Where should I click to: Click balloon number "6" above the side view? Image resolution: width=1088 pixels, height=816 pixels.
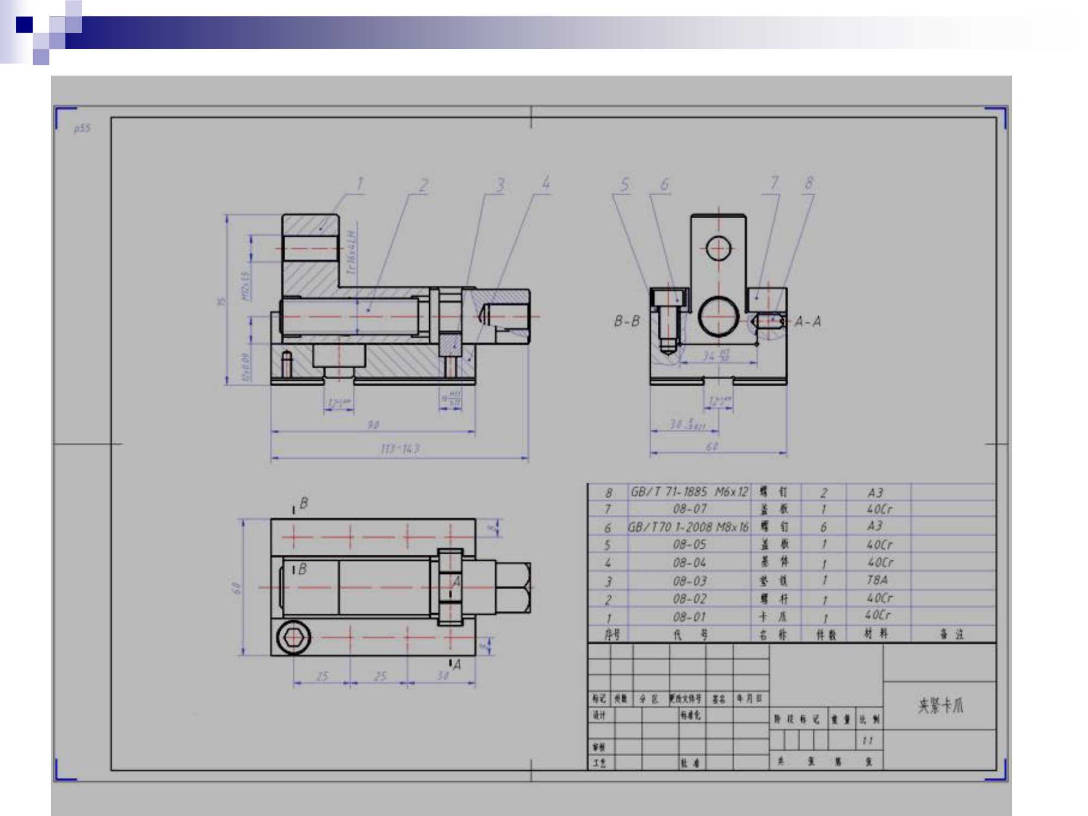point(664,184)
